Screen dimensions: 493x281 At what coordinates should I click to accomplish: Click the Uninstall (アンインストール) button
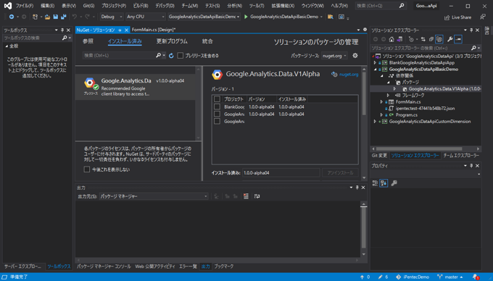[340, 172]
